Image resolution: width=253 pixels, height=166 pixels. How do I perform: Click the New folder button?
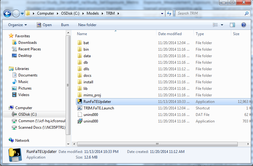[87, 25]
